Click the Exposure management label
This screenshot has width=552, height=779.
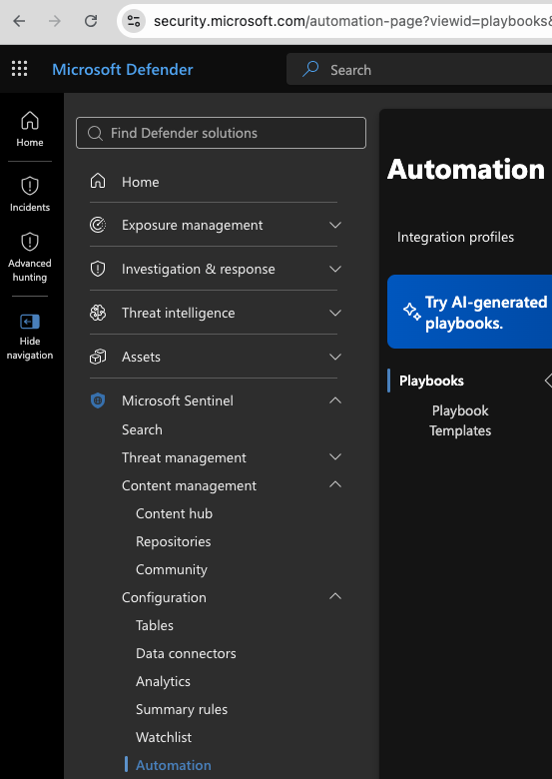[192, 225]
